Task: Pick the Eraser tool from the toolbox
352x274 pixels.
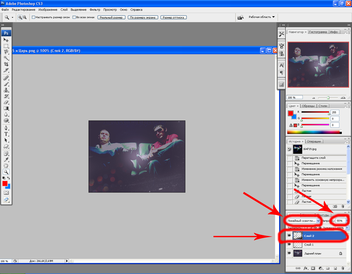Action: pyautogui.click(x=6, y=102)
